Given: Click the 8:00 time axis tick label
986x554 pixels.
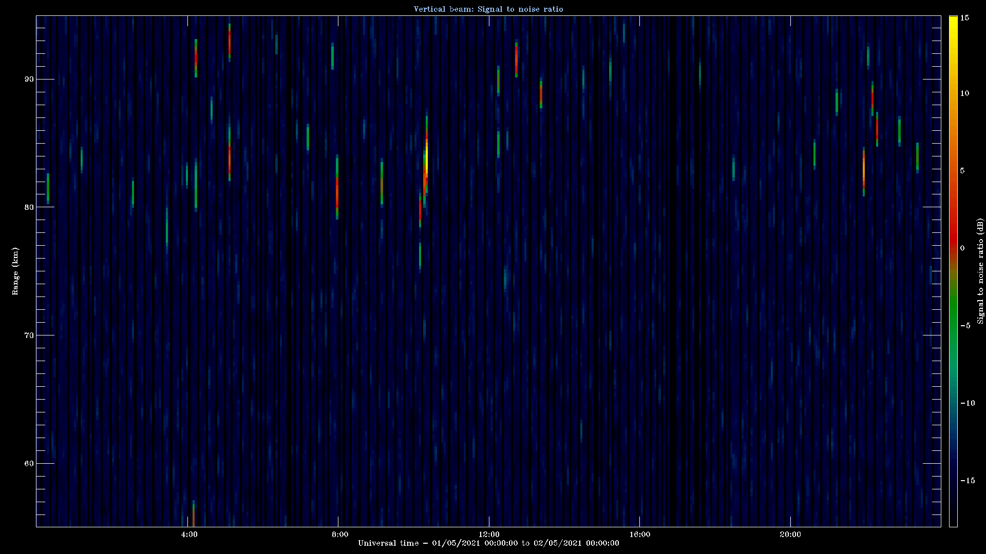Looking at the screenshot, I should (340, 535).
